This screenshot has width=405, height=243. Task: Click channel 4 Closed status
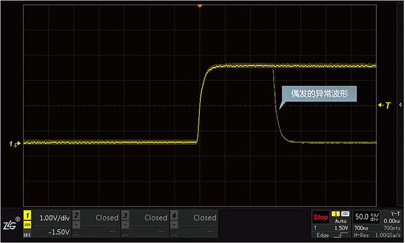pos(205,218)
